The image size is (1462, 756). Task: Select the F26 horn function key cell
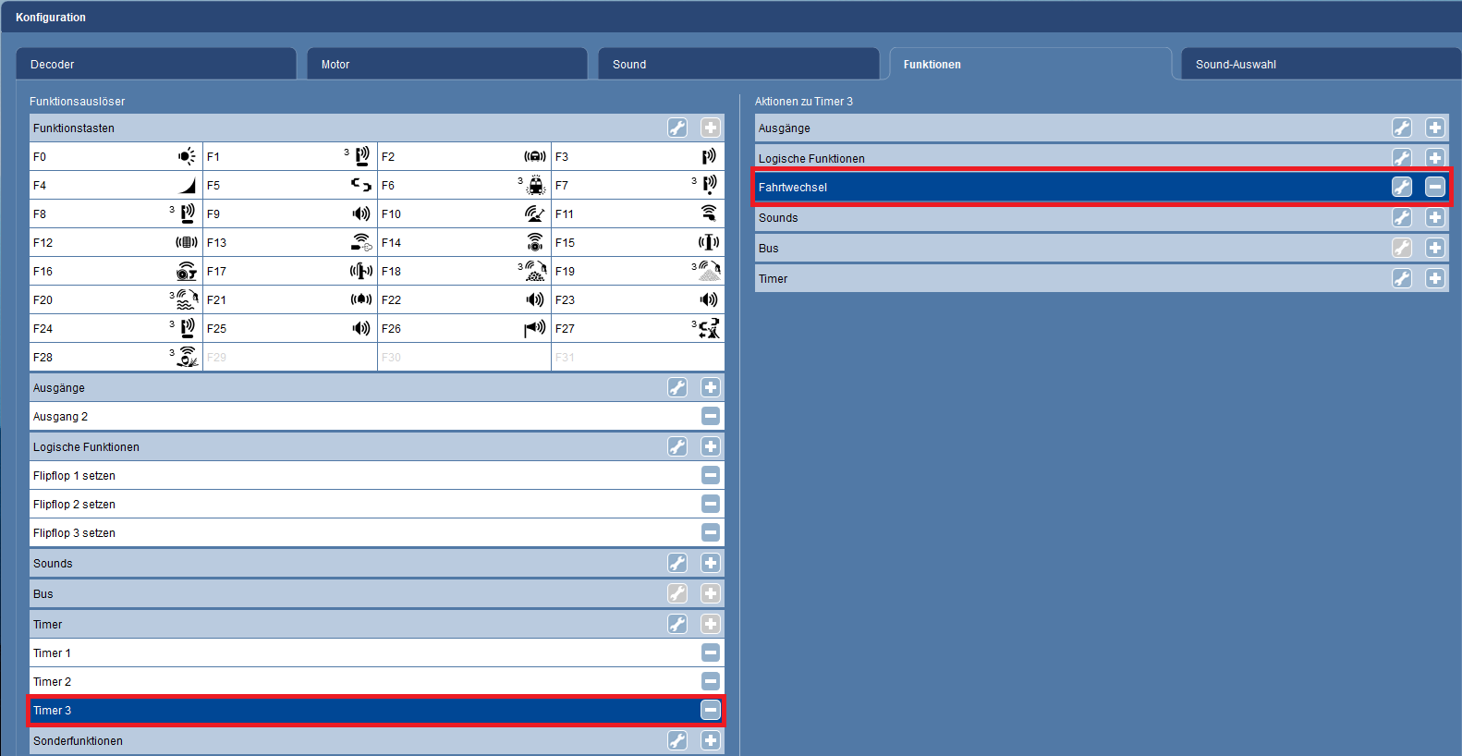[463, 329]
